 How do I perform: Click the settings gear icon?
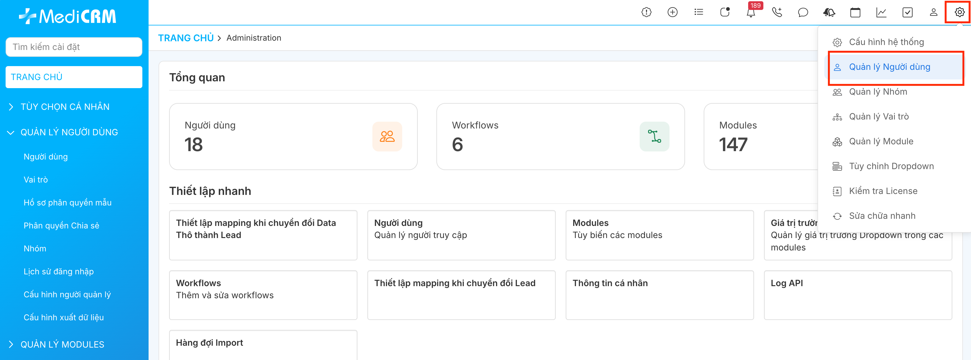point(959,13)
